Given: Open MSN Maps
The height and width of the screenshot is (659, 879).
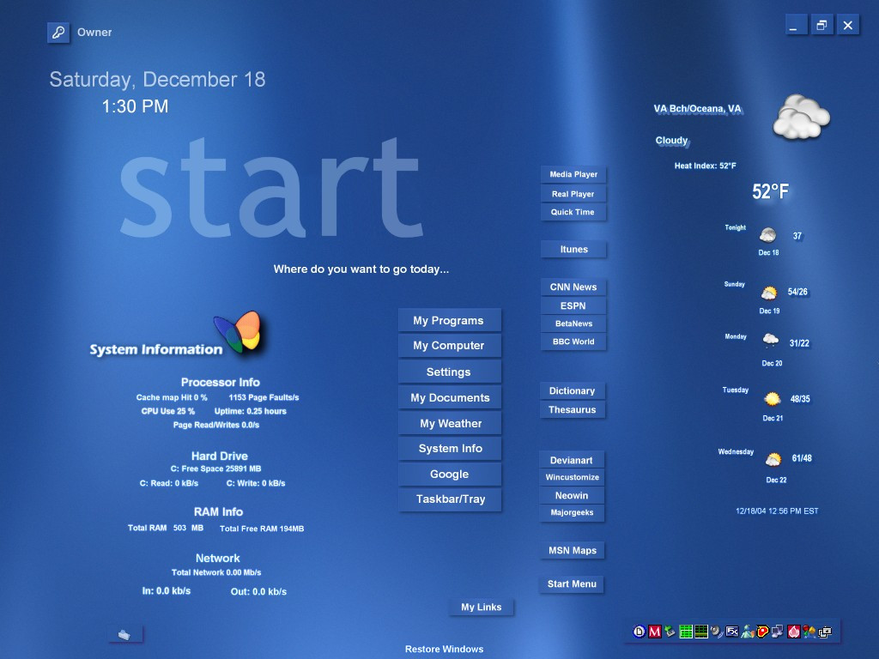Looking at the screenshot, I should (572, 551).
